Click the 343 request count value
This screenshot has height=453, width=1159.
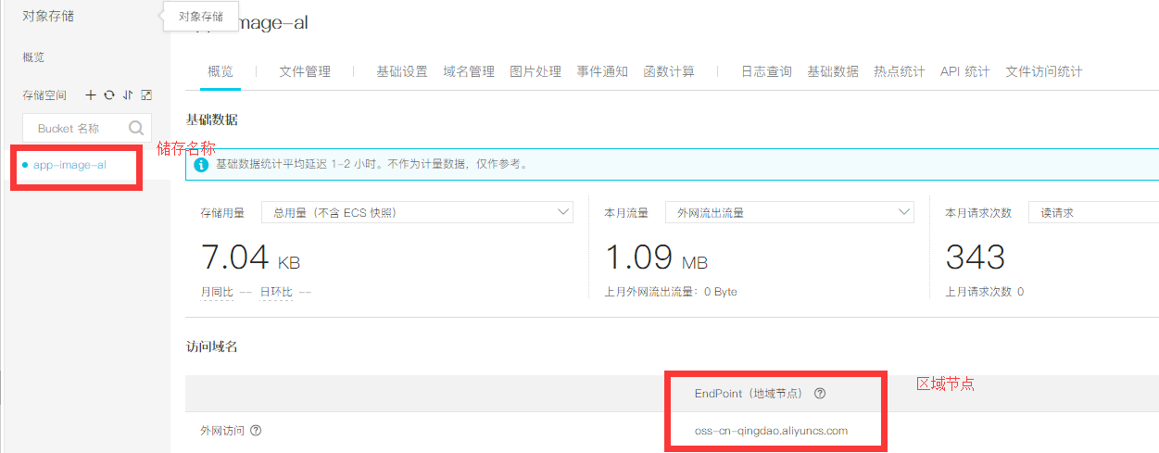(976, 257)
